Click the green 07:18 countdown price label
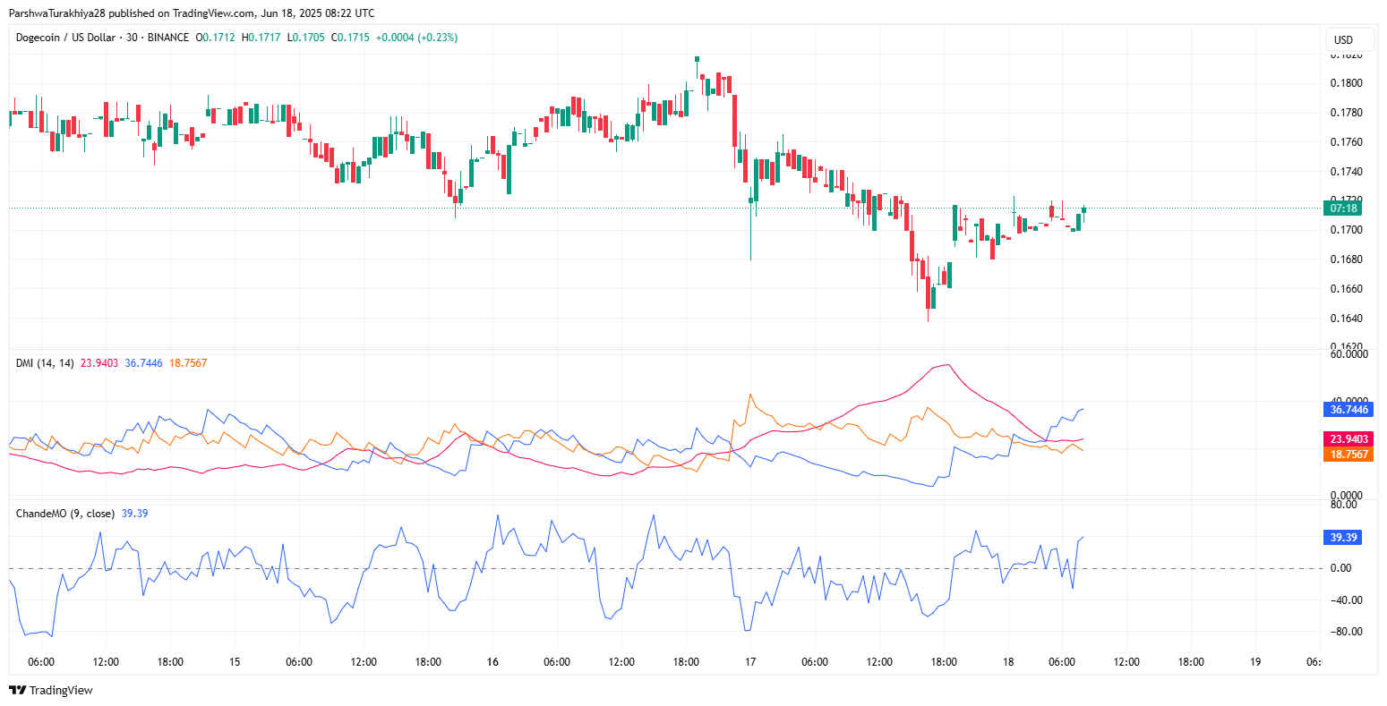1387x706 pixels. pos(1343,208)
